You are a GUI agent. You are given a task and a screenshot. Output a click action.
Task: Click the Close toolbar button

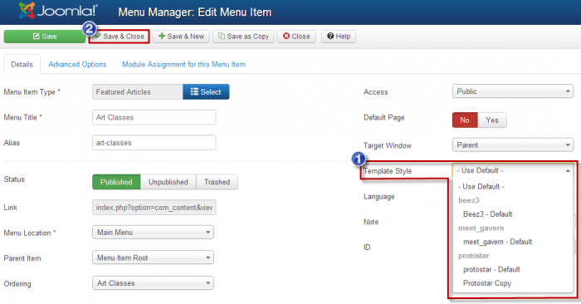pos(296,37)
